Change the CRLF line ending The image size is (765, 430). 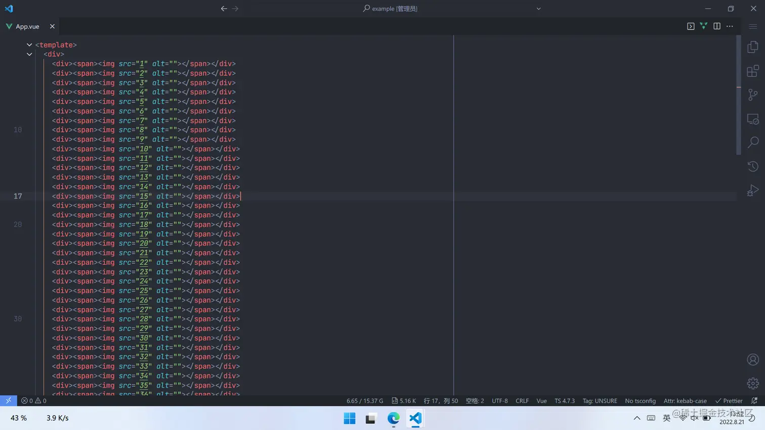click(x=522, y=401)
